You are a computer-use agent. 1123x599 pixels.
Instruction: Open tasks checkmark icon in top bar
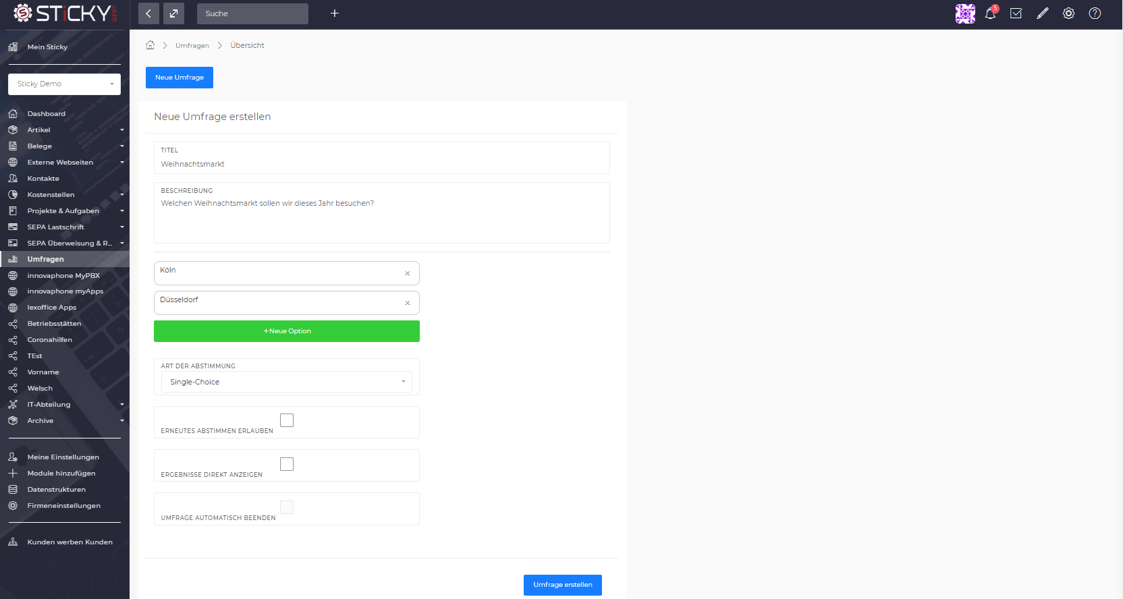(1016, 13)
